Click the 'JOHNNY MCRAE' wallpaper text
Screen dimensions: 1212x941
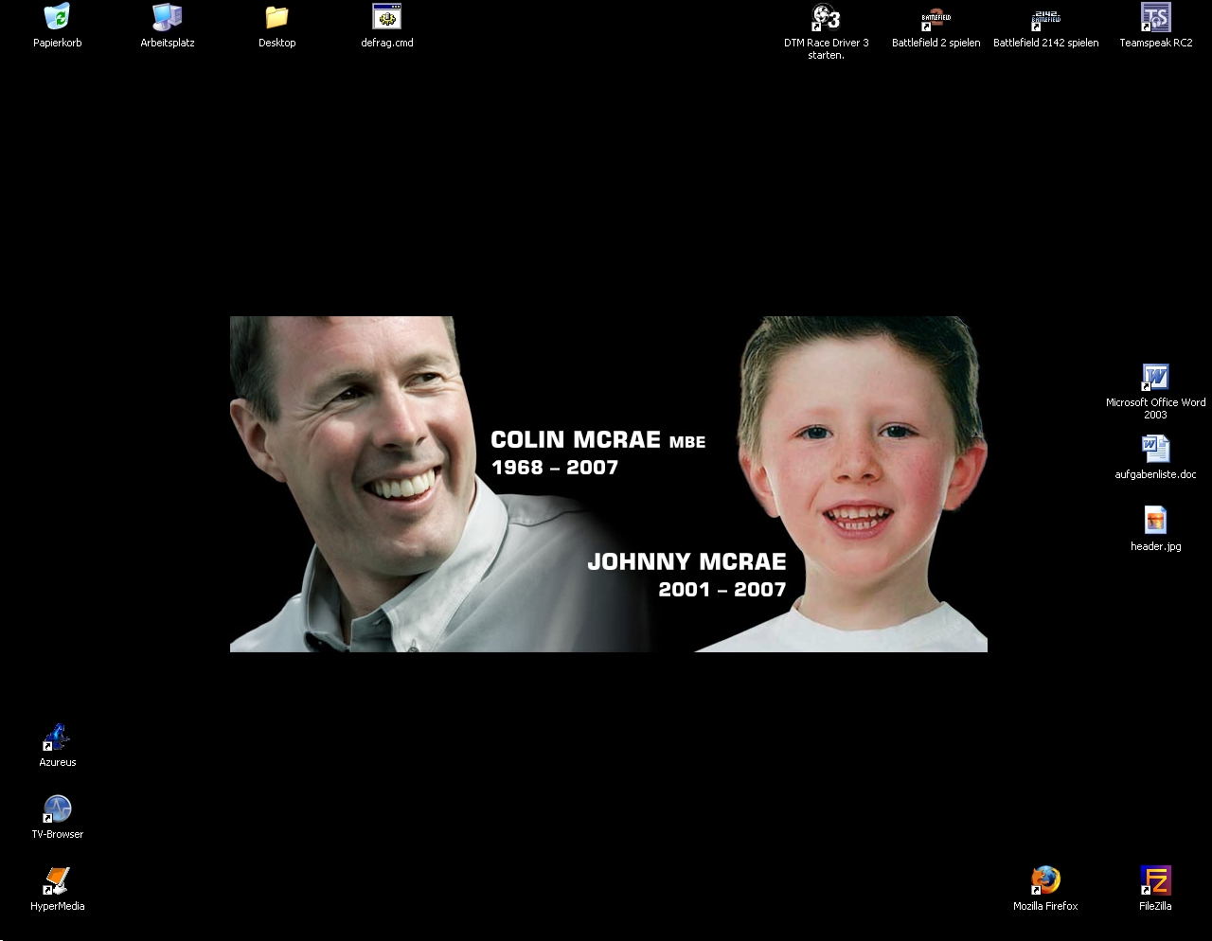(x=686, y=562)
